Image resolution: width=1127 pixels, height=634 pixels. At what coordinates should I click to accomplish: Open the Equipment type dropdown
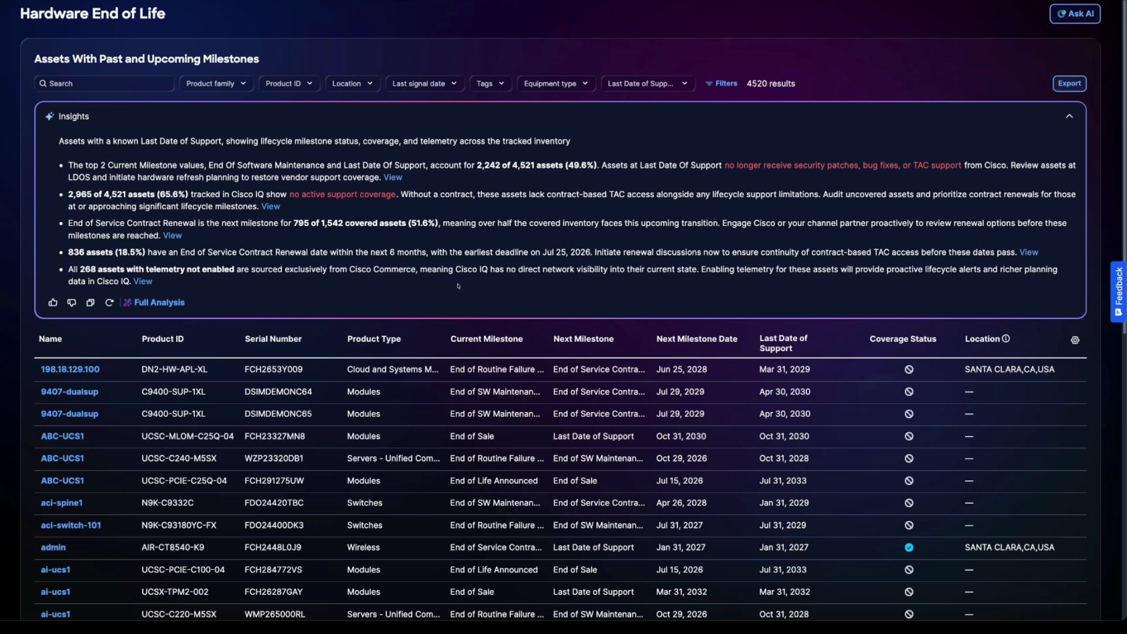pyautogui.click(x=556, y=83)
